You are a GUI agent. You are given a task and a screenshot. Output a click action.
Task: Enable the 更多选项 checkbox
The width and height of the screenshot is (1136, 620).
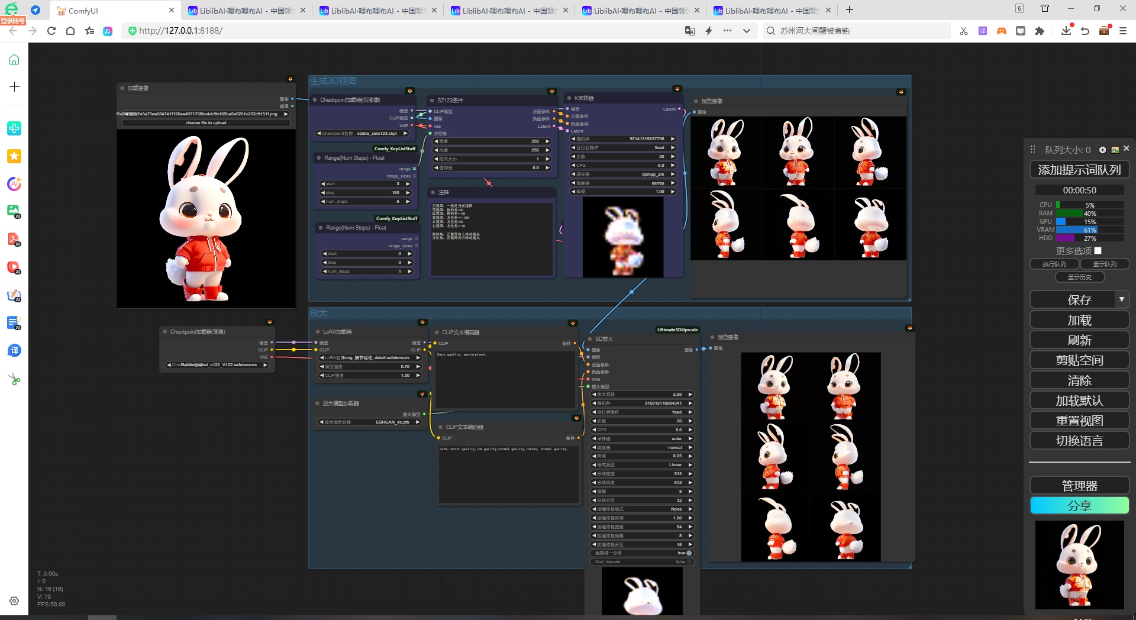1098,251
